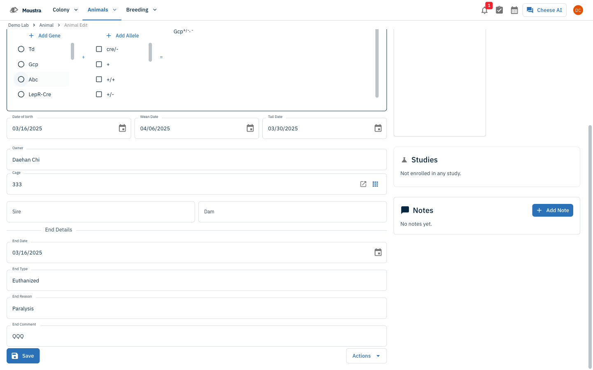Expand the Breeding menu

pos(141,10)
